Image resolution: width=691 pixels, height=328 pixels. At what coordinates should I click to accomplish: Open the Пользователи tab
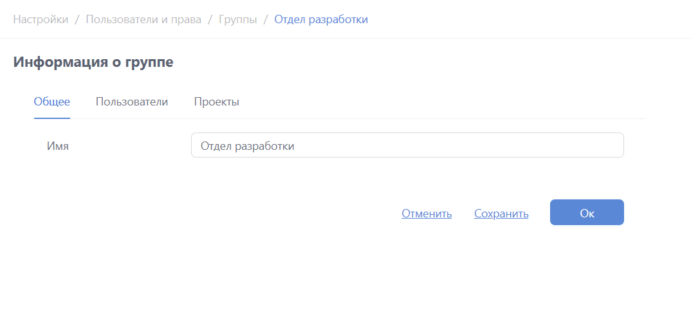point(132,102)
